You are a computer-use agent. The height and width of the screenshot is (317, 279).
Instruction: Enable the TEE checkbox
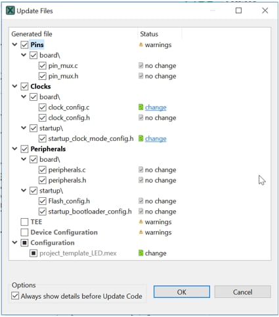[x=24, y=222]
